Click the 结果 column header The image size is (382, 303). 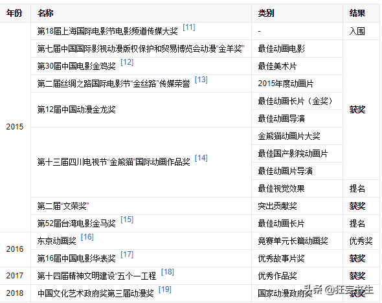[361, 13]
